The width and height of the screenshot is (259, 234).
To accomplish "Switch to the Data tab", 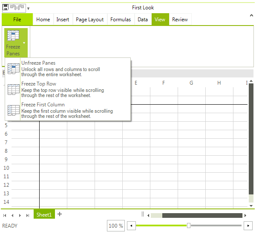I will (143, 20).
